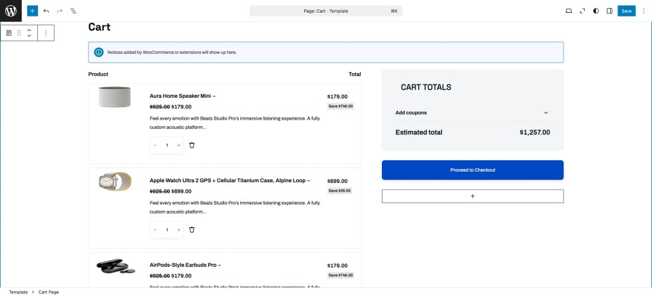
Task: Select the Product column header
Action: (98, 74)
